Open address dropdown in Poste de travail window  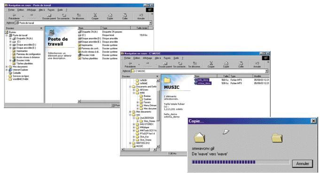pyautogui.click(x=151, y=23)
